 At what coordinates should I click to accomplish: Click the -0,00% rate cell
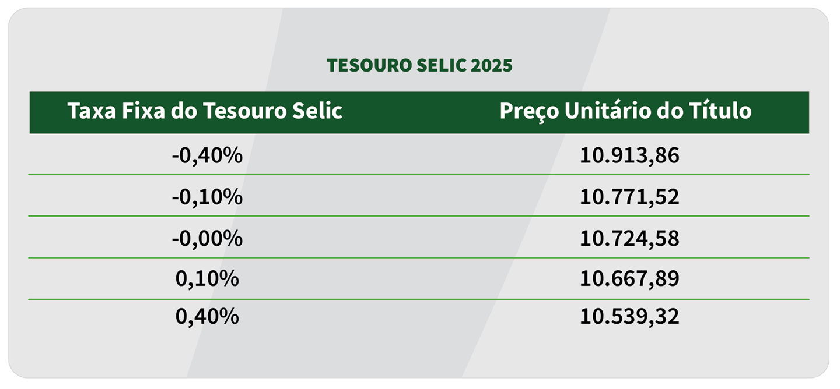[x=207, y=239]
